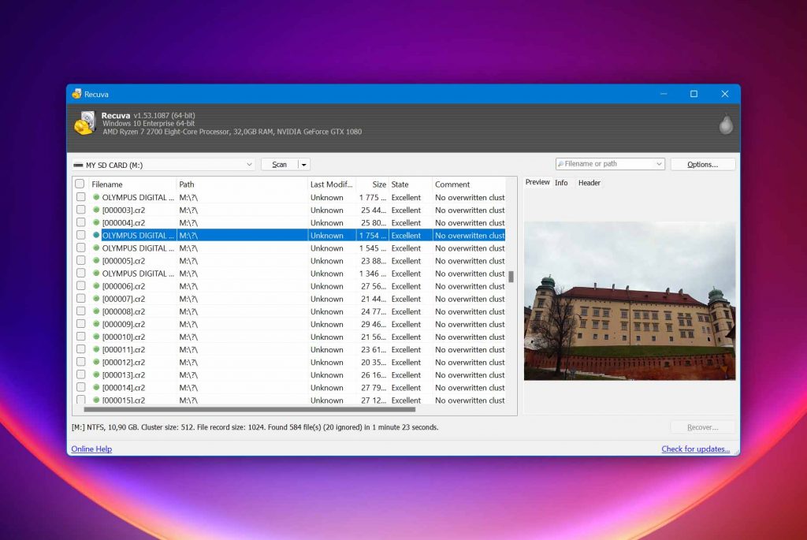807x540 pixels.
Task: Expand the Filename or path search dropdown
Action: pos(659,163)
